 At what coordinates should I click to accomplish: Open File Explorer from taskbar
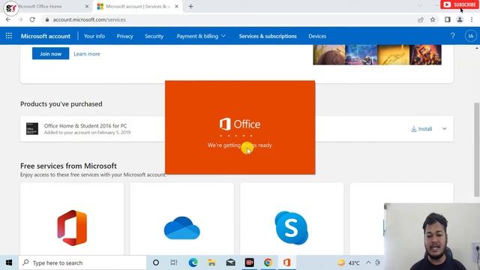(211, 262)
